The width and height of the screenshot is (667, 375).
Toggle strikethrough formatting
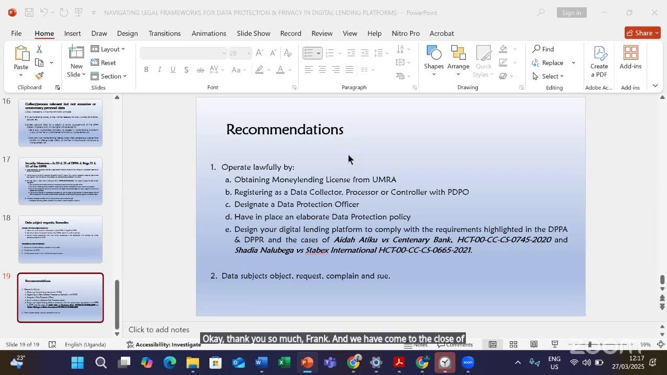[x=200, y=70]
